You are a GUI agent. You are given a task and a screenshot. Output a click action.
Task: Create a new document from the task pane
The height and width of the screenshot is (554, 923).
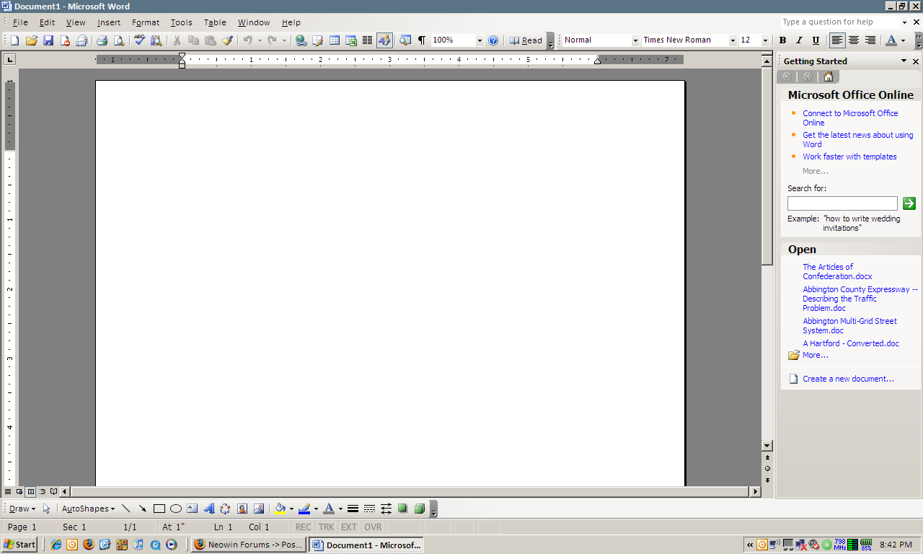pyautogui.click(x=848, y=378)
